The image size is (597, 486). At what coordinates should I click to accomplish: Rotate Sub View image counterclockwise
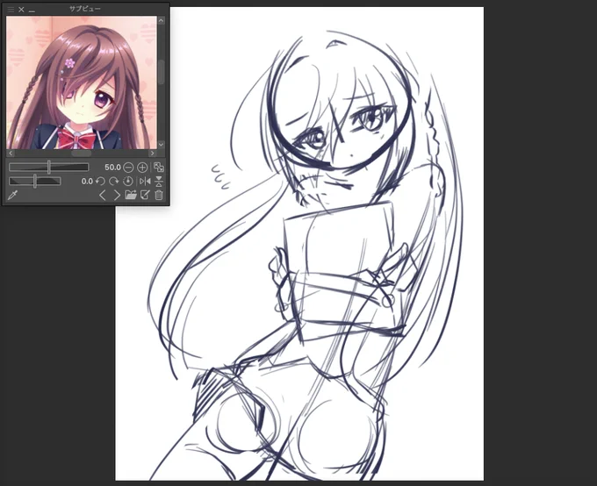(100, 182)
